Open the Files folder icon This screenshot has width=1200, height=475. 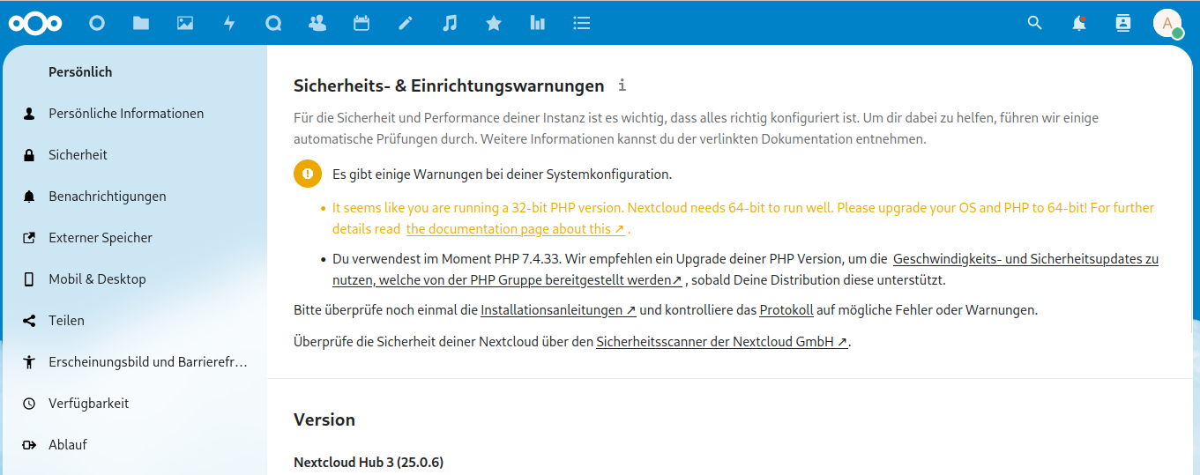141,23
